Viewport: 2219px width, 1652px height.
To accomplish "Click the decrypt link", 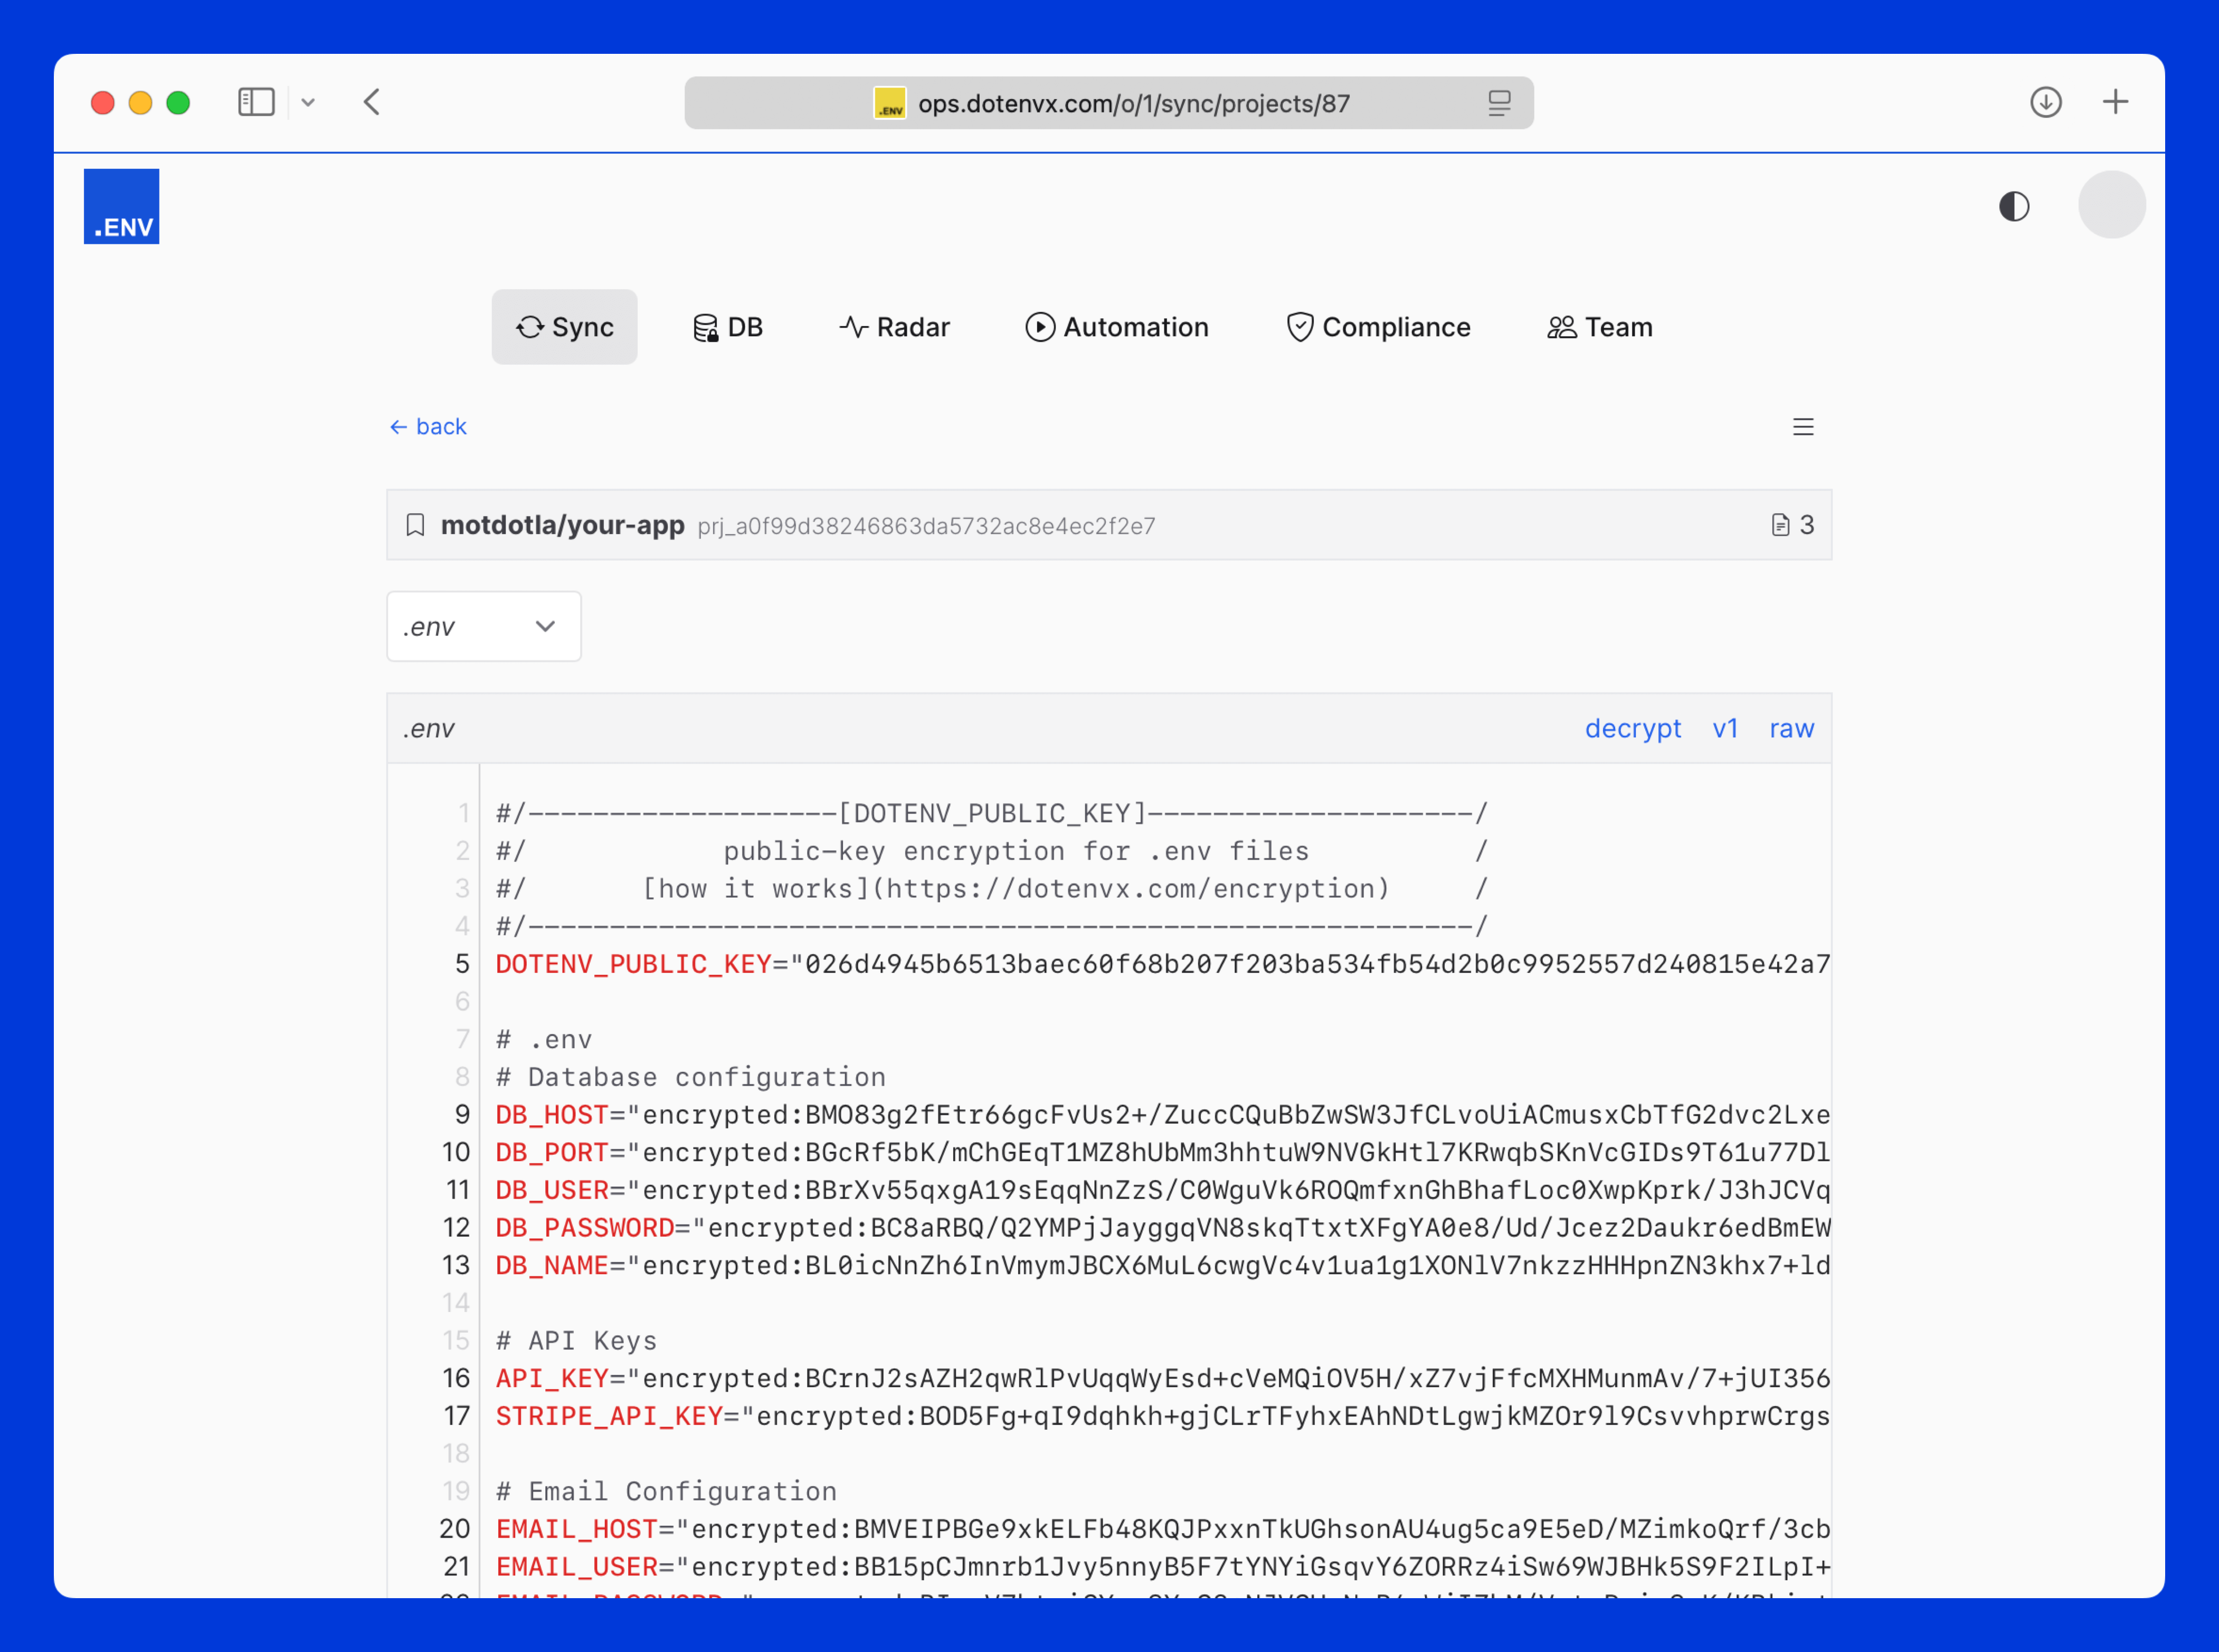I will coord(1632,728).
